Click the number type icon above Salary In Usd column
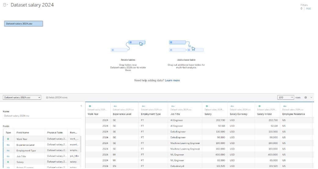The height and width of the screenshot is (169, 318). coord(259,106)
